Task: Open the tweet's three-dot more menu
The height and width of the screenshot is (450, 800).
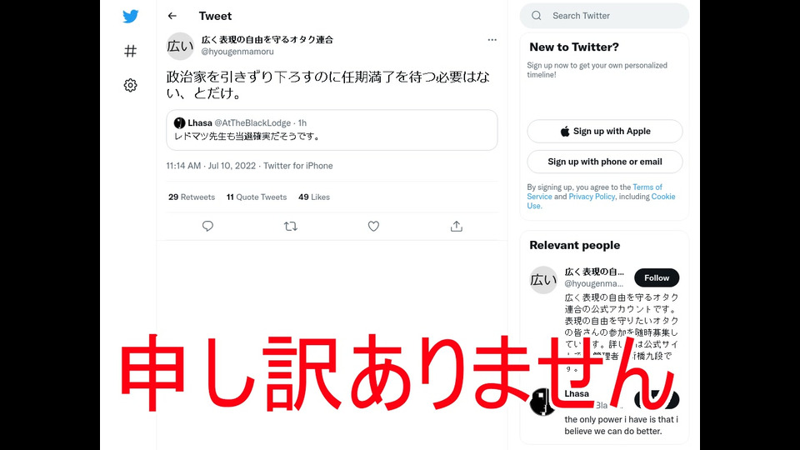Action: 492,40
